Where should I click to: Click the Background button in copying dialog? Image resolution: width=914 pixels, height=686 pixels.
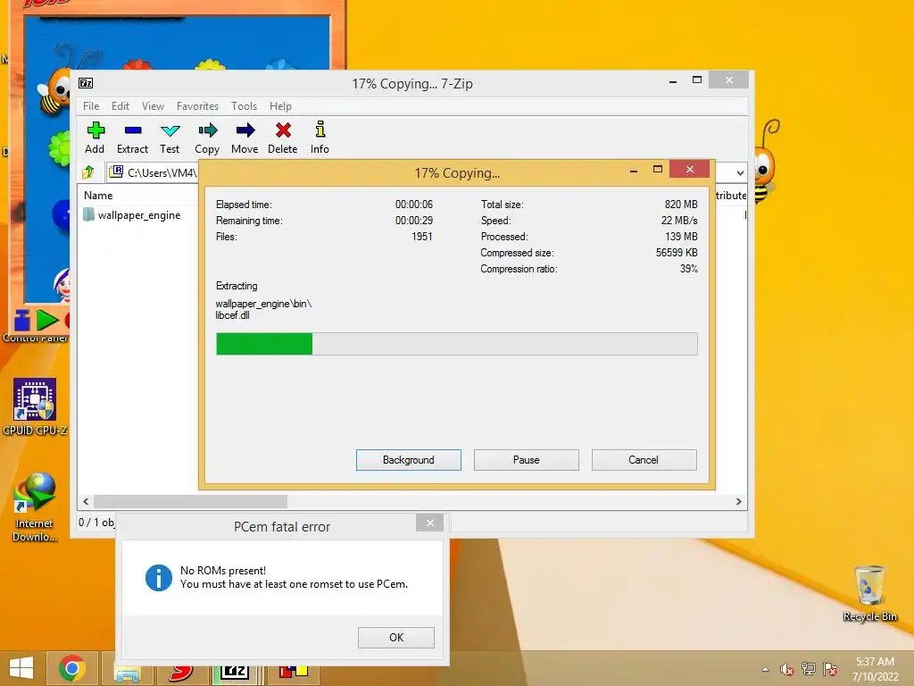tap(409, 460)
